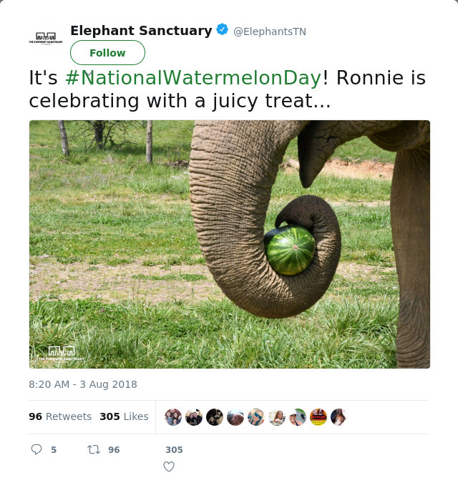Screen dimensions: 458x478
Task: Click liker avatar wearing blue sunglasses
Action: 256,417
